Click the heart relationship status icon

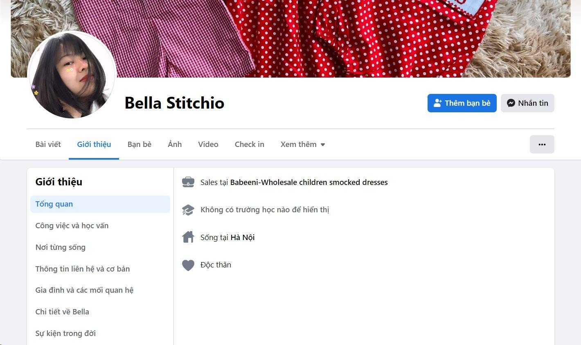click(188, 265)
